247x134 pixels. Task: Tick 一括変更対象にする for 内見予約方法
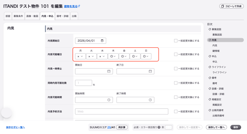click(175, 111)
